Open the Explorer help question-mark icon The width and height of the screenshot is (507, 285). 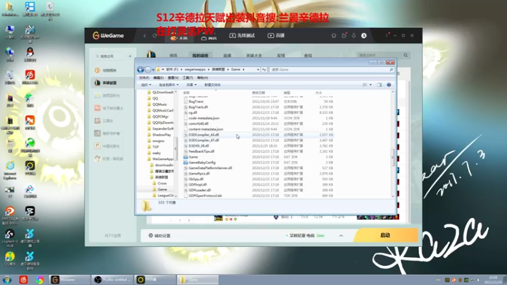tap(388, 85)
